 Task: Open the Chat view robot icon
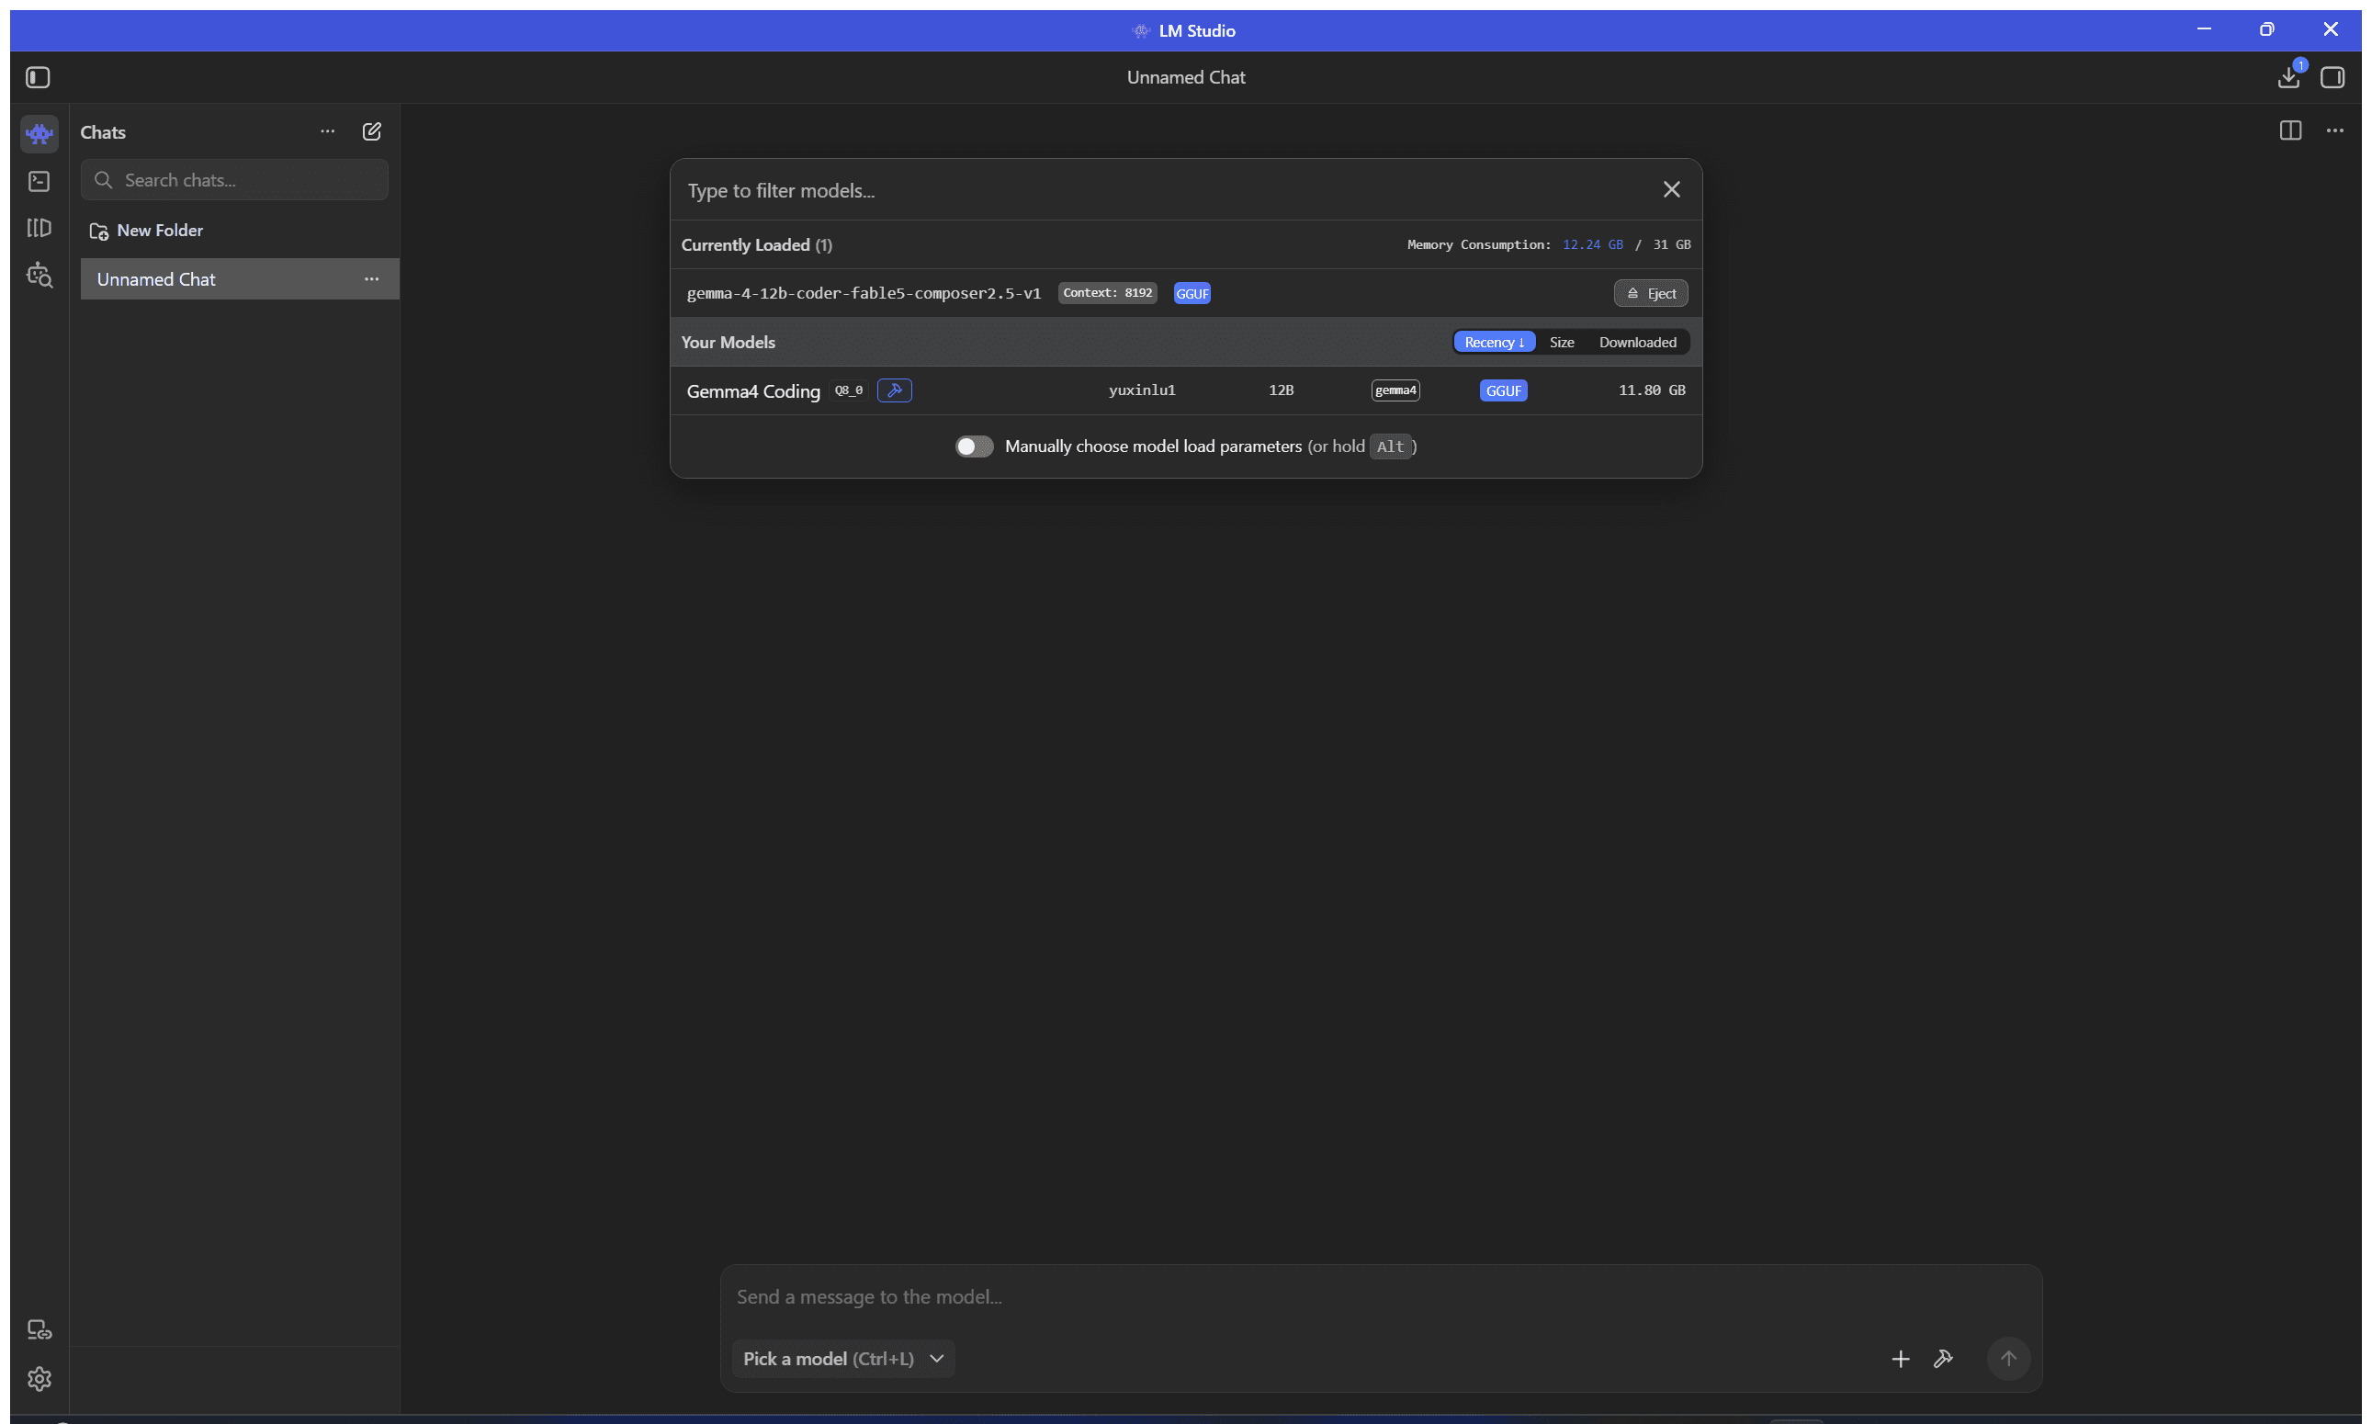(40, 133)
